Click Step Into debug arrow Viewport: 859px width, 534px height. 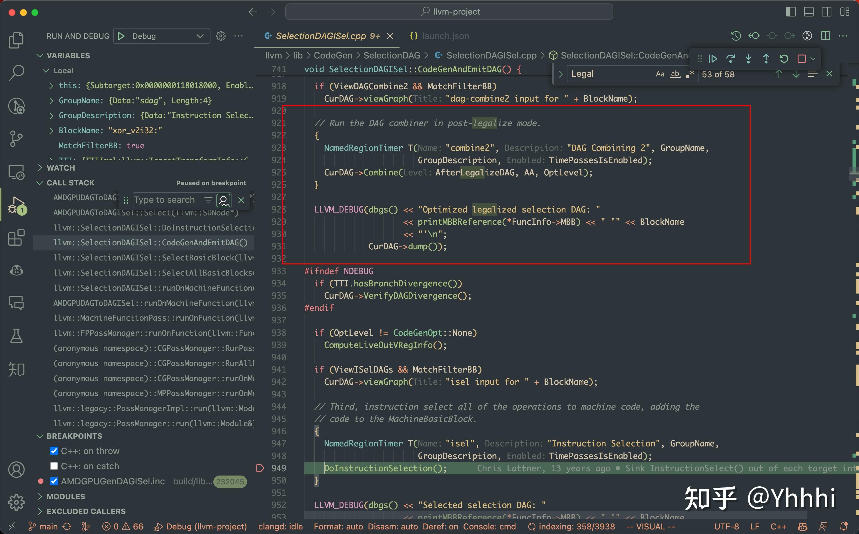[x=748, y=59]
